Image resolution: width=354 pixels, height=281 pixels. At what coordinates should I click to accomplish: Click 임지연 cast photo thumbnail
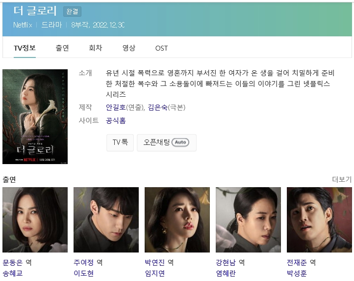pyautogui.click(x=177, y=220)
